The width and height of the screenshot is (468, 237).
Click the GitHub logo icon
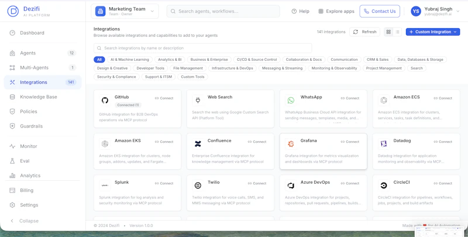click(x=105, y=100)
